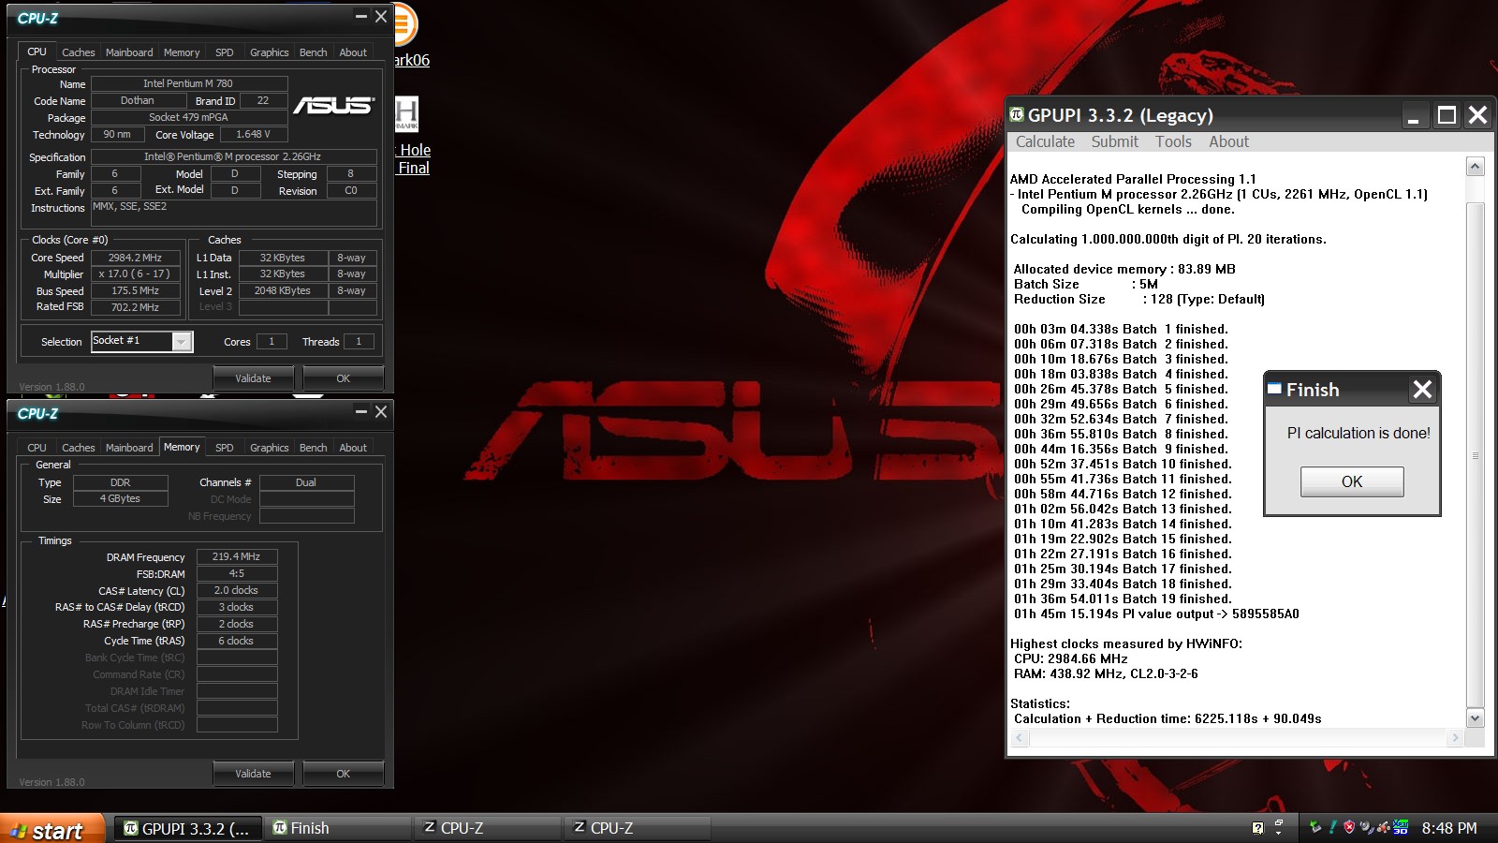This screenshot has width=1498, height=843.
Task: Minimize the GPUPI 3.3.2 window
Action: click(1414, 115)
